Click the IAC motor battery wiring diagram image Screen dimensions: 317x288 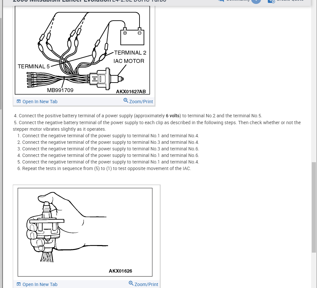(x=82, y=50)
